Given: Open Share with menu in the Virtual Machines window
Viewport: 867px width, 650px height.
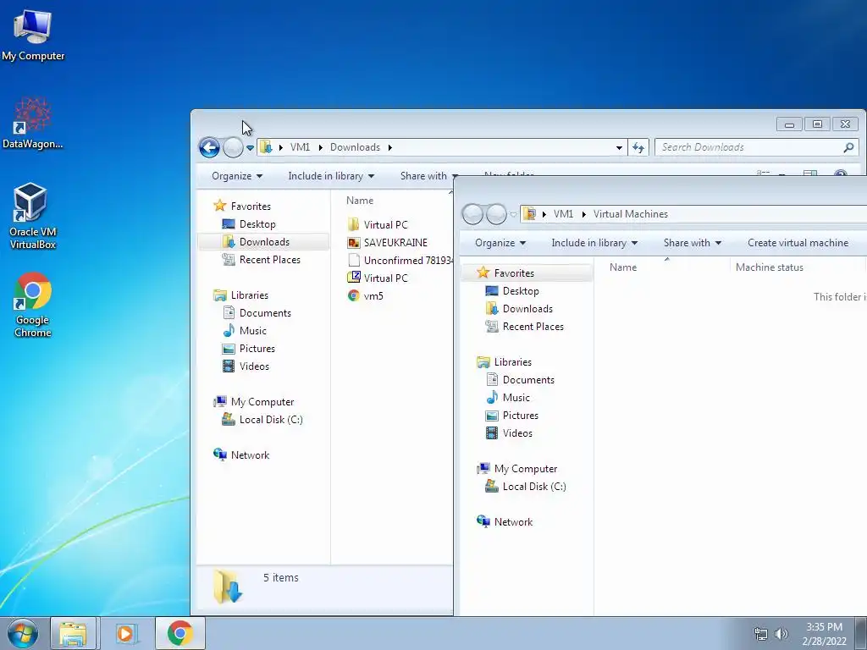Looking at the screenshot, I should 693,243.
